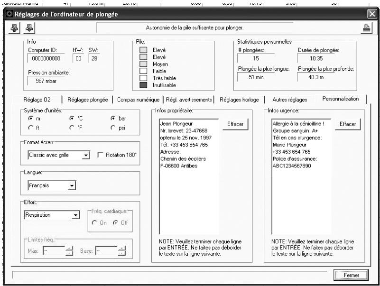Switch to the Réglages plongée tab
The width and height of the screenshot is (380, 286).
[x=87, y=100]
